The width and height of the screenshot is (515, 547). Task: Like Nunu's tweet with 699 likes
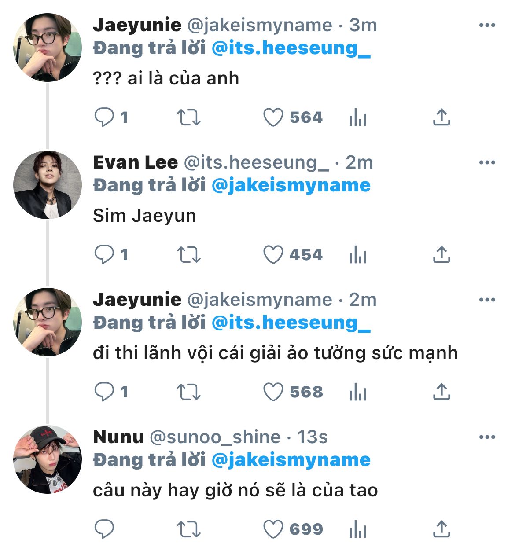(x=273, y=529)
